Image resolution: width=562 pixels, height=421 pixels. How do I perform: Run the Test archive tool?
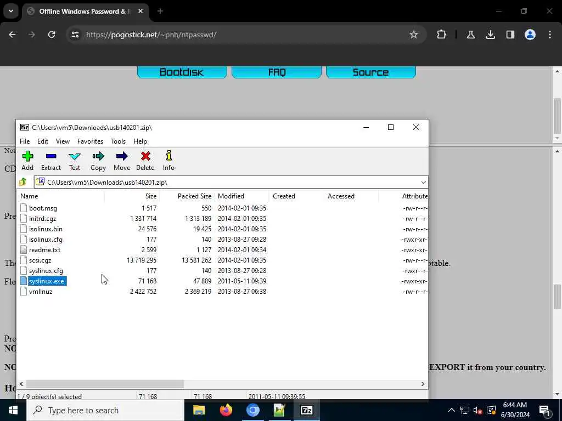(75, 161)
